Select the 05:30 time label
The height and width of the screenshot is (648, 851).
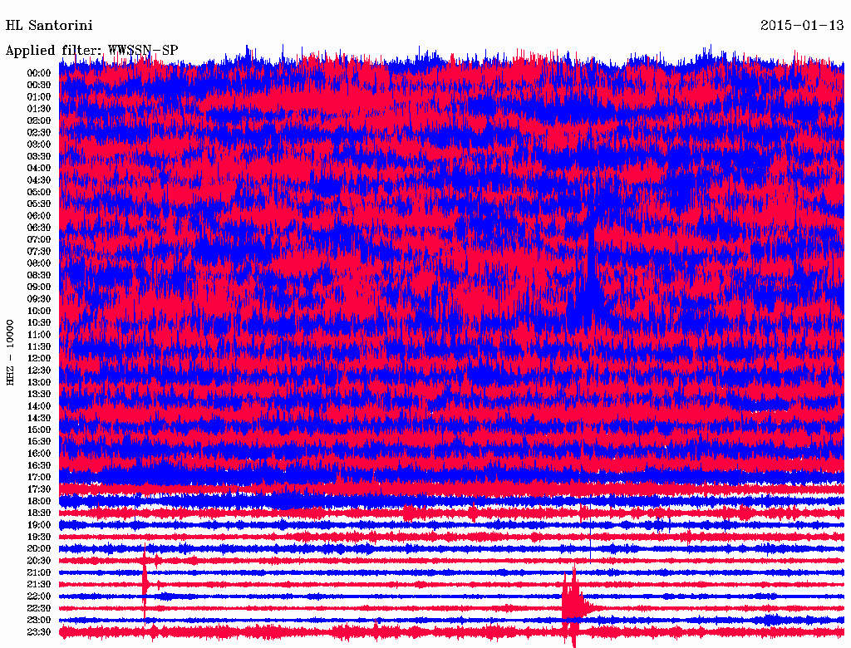point(39,204)
